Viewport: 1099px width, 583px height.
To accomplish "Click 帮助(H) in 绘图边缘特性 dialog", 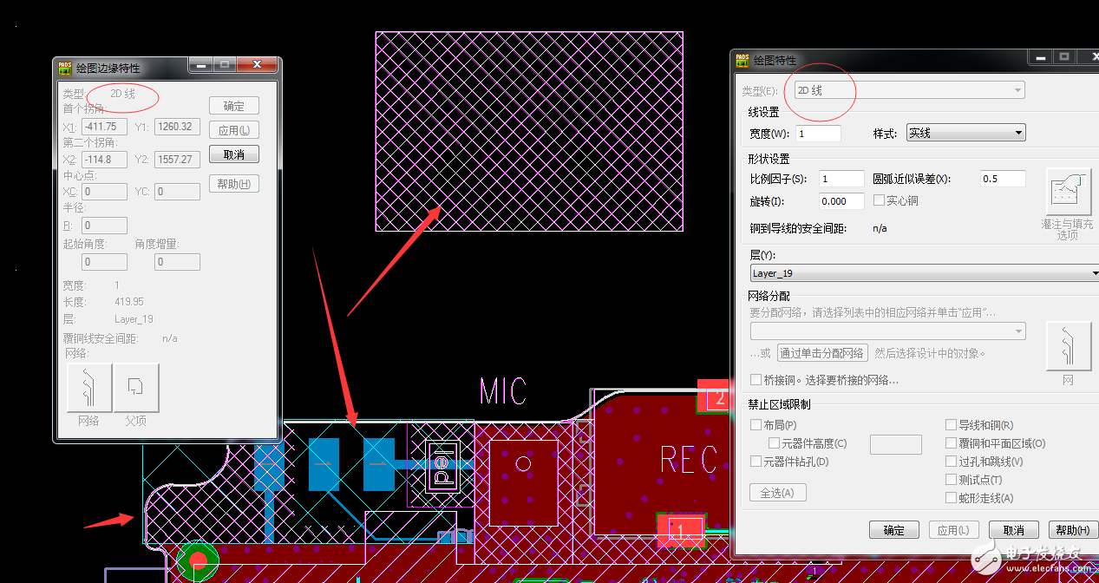I will [234, 184].
